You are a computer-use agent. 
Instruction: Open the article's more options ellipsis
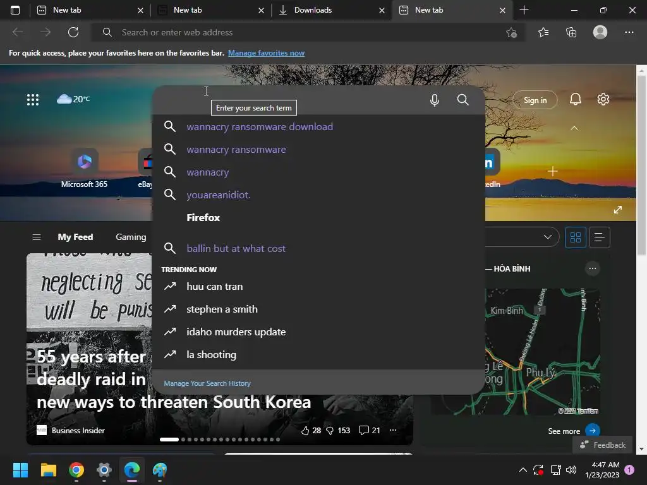(x=393, y=430)
